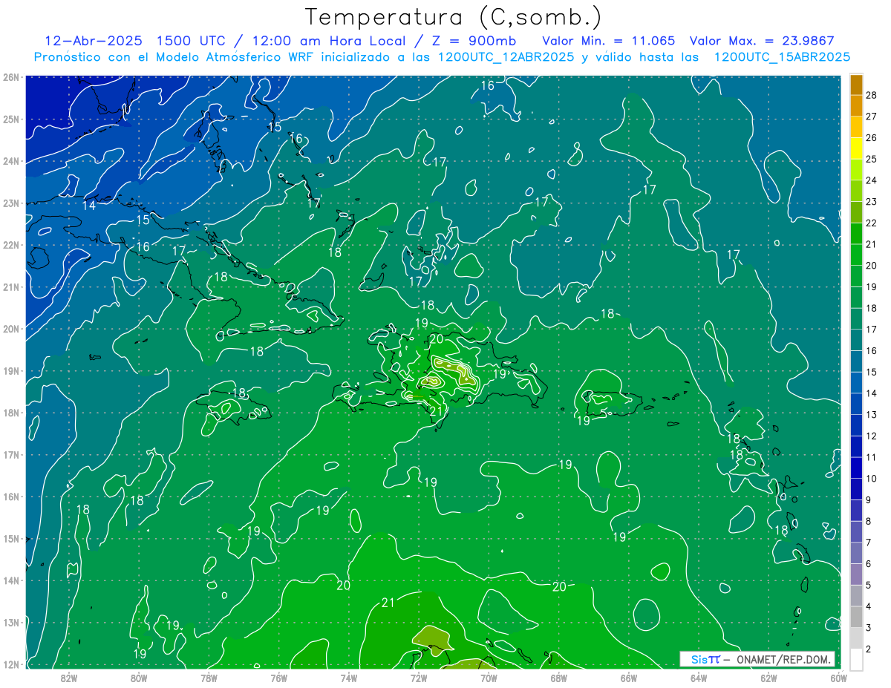Click the 74W longitude axis label

(x=349, y=678)
